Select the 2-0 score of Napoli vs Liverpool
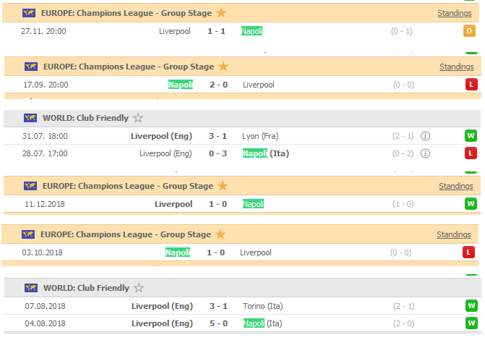Image resolution: width=485 pixels, height=340 pixels. (218, 85)
